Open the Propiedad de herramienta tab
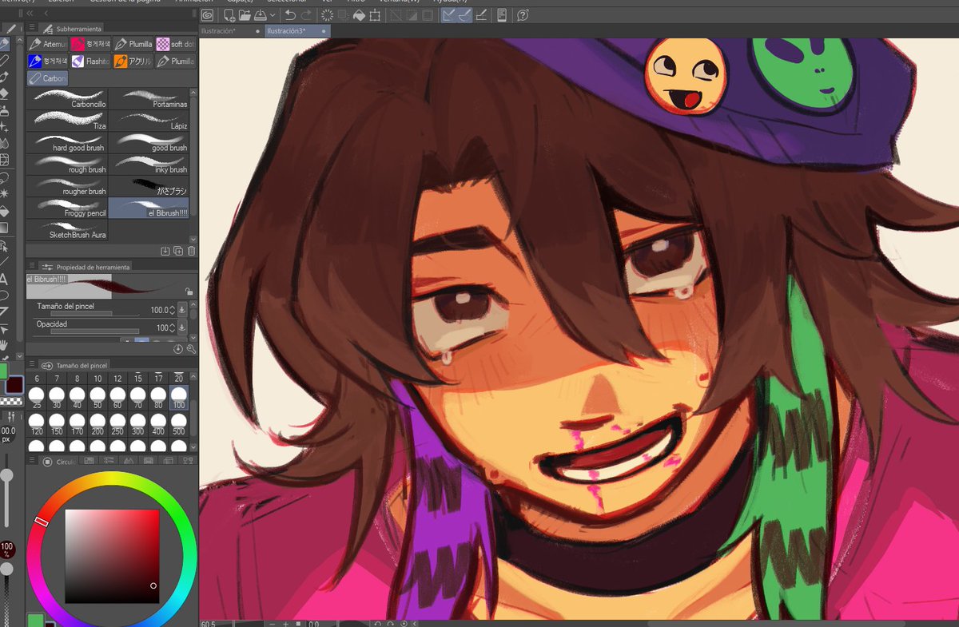 86,266
